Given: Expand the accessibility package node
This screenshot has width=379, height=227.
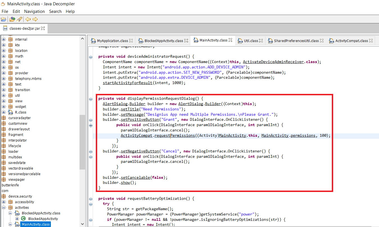Looking at the screenshot, I should point(4,202).
